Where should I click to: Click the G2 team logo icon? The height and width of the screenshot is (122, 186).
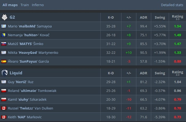4,17
